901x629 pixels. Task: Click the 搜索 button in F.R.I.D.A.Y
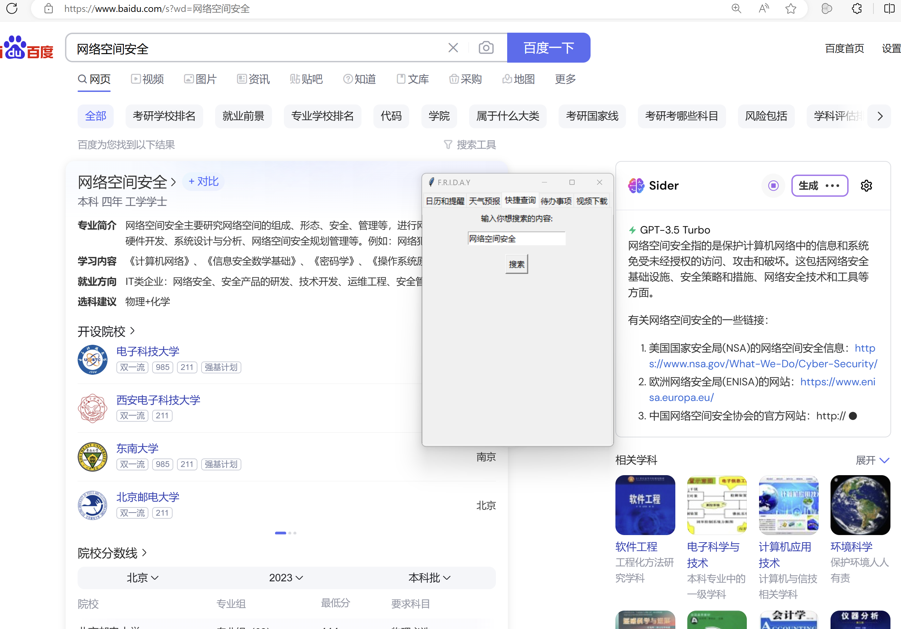click(516, 264)
